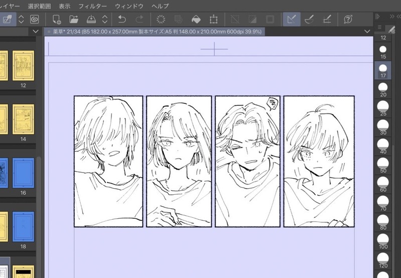Viewport: 401px width, 278px height.
Task: Toggle Snap to Ruler
Action: 292,19
